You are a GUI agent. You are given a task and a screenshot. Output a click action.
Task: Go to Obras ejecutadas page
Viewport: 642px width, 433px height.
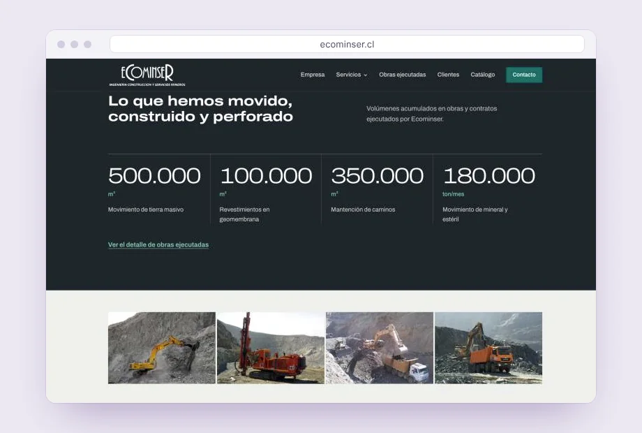pyautogui.click(x=402, y=75)
